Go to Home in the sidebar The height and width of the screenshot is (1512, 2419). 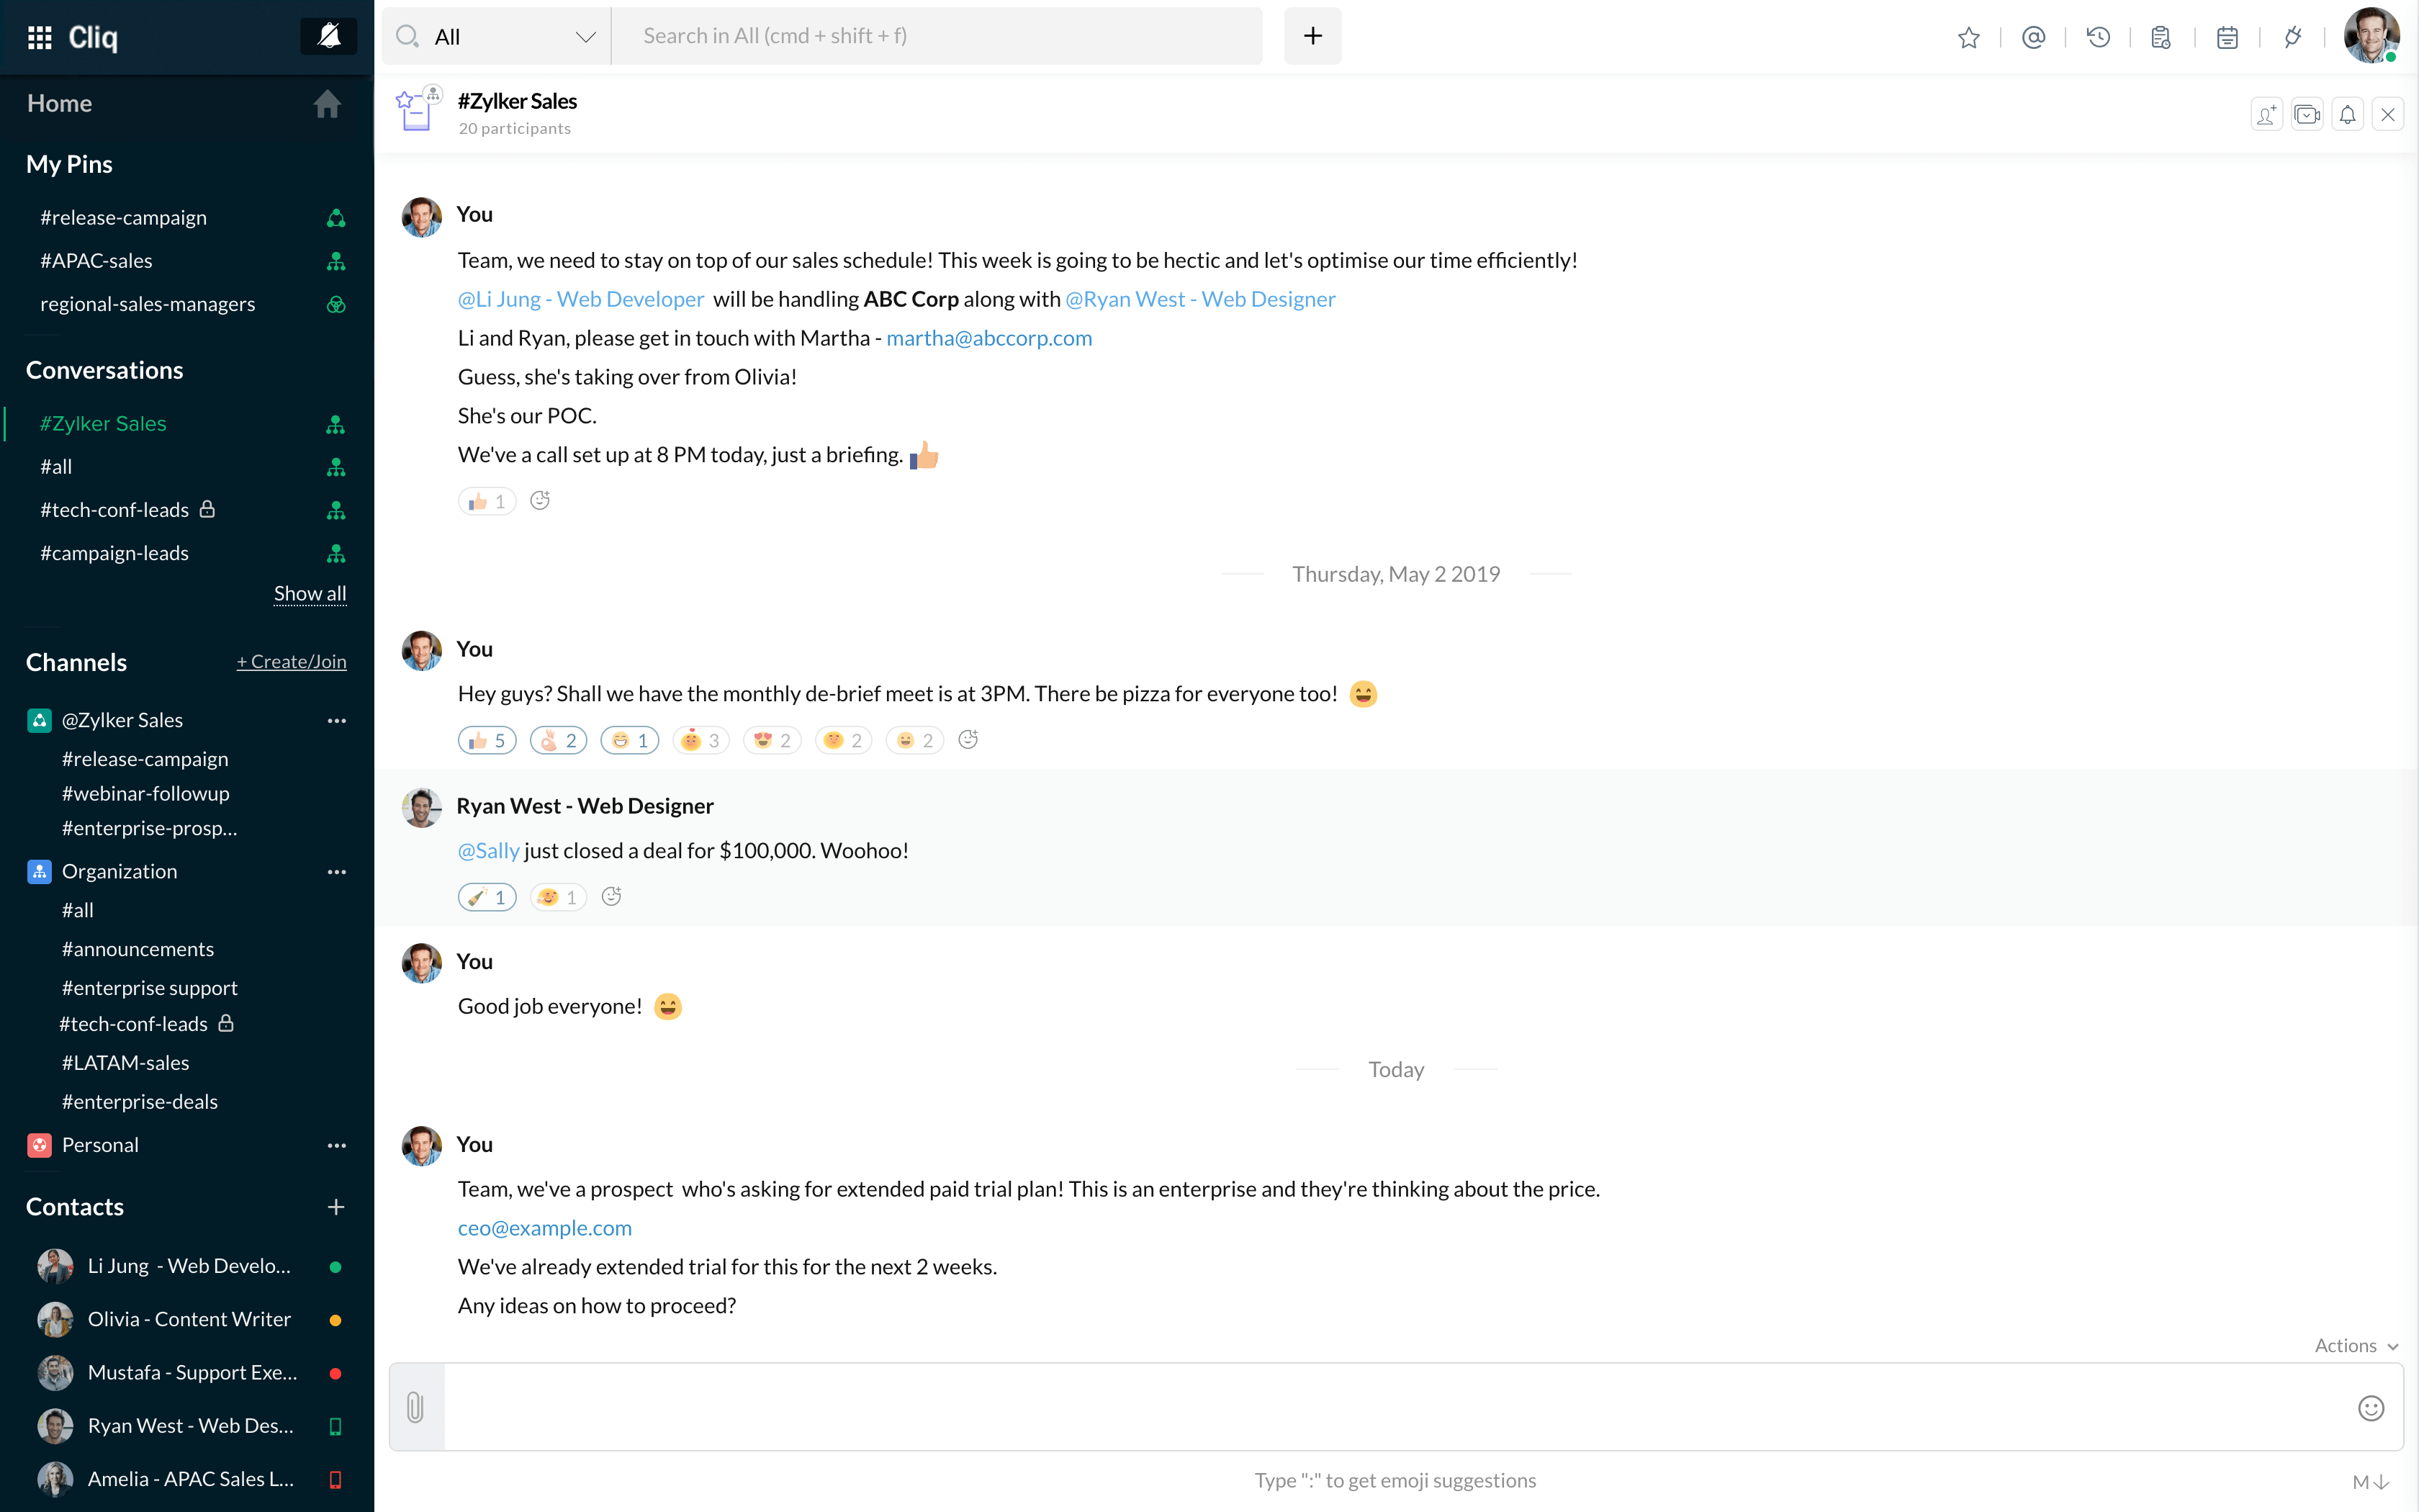click(x=60, y=103)
